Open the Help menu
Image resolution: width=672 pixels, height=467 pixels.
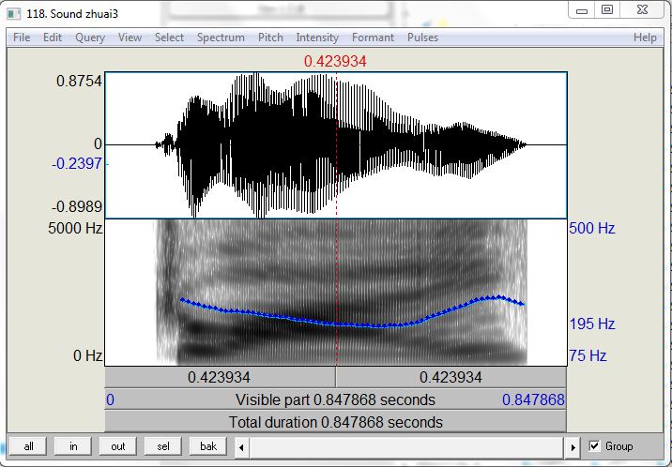tap(645, 38)
